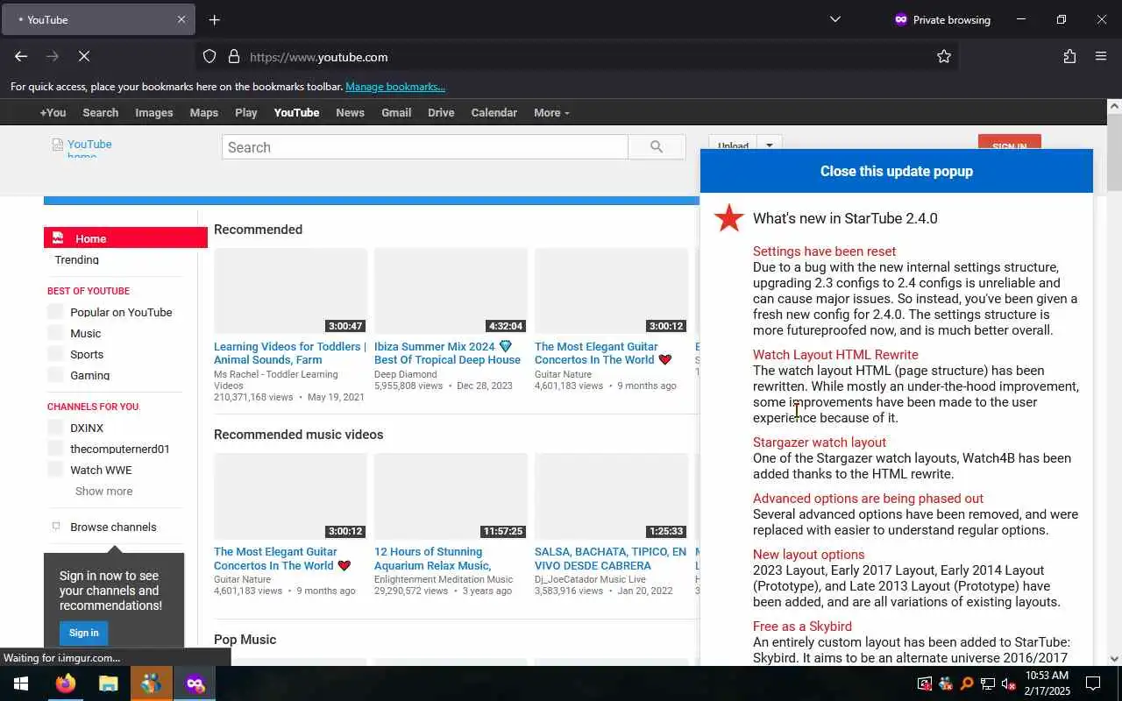This screenshot has width=1122, height=701.
Task: Open Learning Videos for Toddlers thumbnail
Action: click(290, 291)
